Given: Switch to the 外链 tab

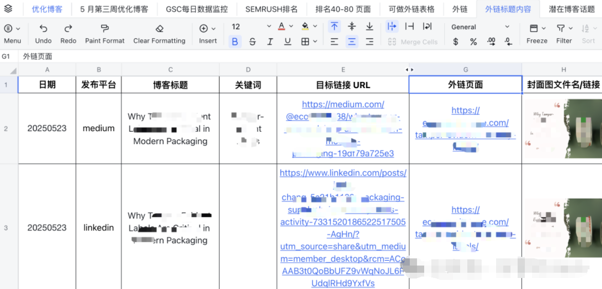Looking at the screenshot, I should click(x=460, y=9).
